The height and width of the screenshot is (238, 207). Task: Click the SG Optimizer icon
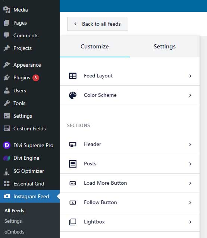coord(7,172)
